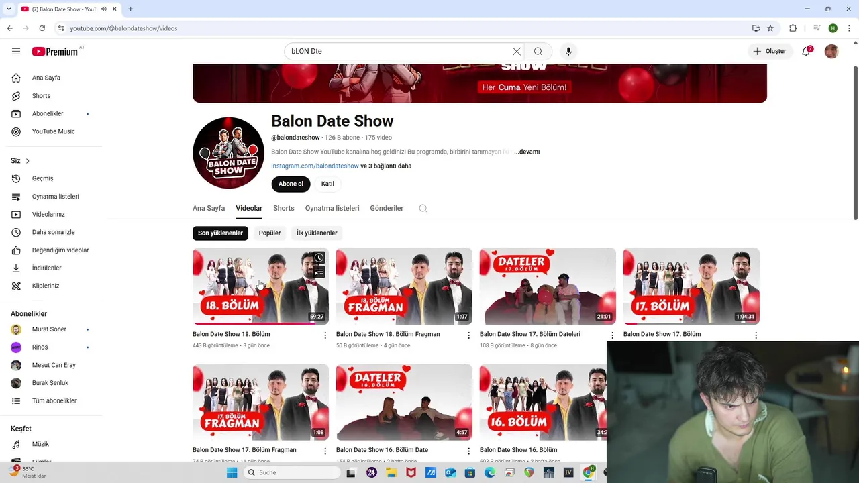The height and width of the screenshot is (483, 859).
Task: Start voice search with the microphone icon
Action: pos(568,51)
